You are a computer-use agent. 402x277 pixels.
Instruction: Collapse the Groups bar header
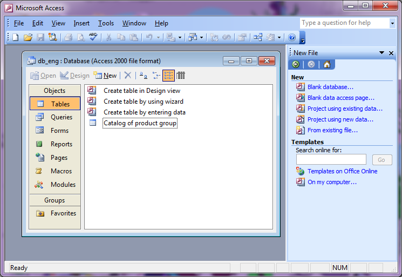(54, 200)
